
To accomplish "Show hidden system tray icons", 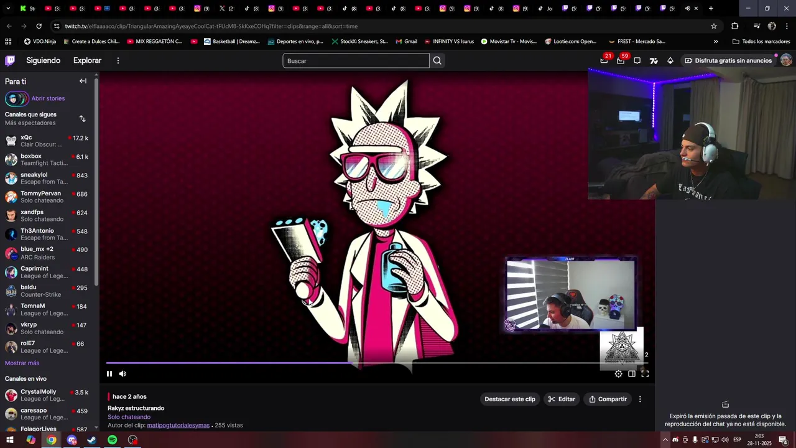I will pos(665,440).
